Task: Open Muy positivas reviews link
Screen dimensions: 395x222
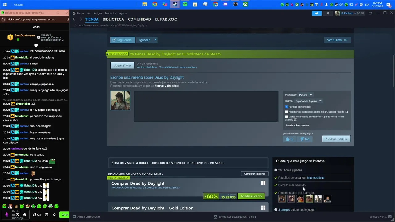Action: click(316, 178)
